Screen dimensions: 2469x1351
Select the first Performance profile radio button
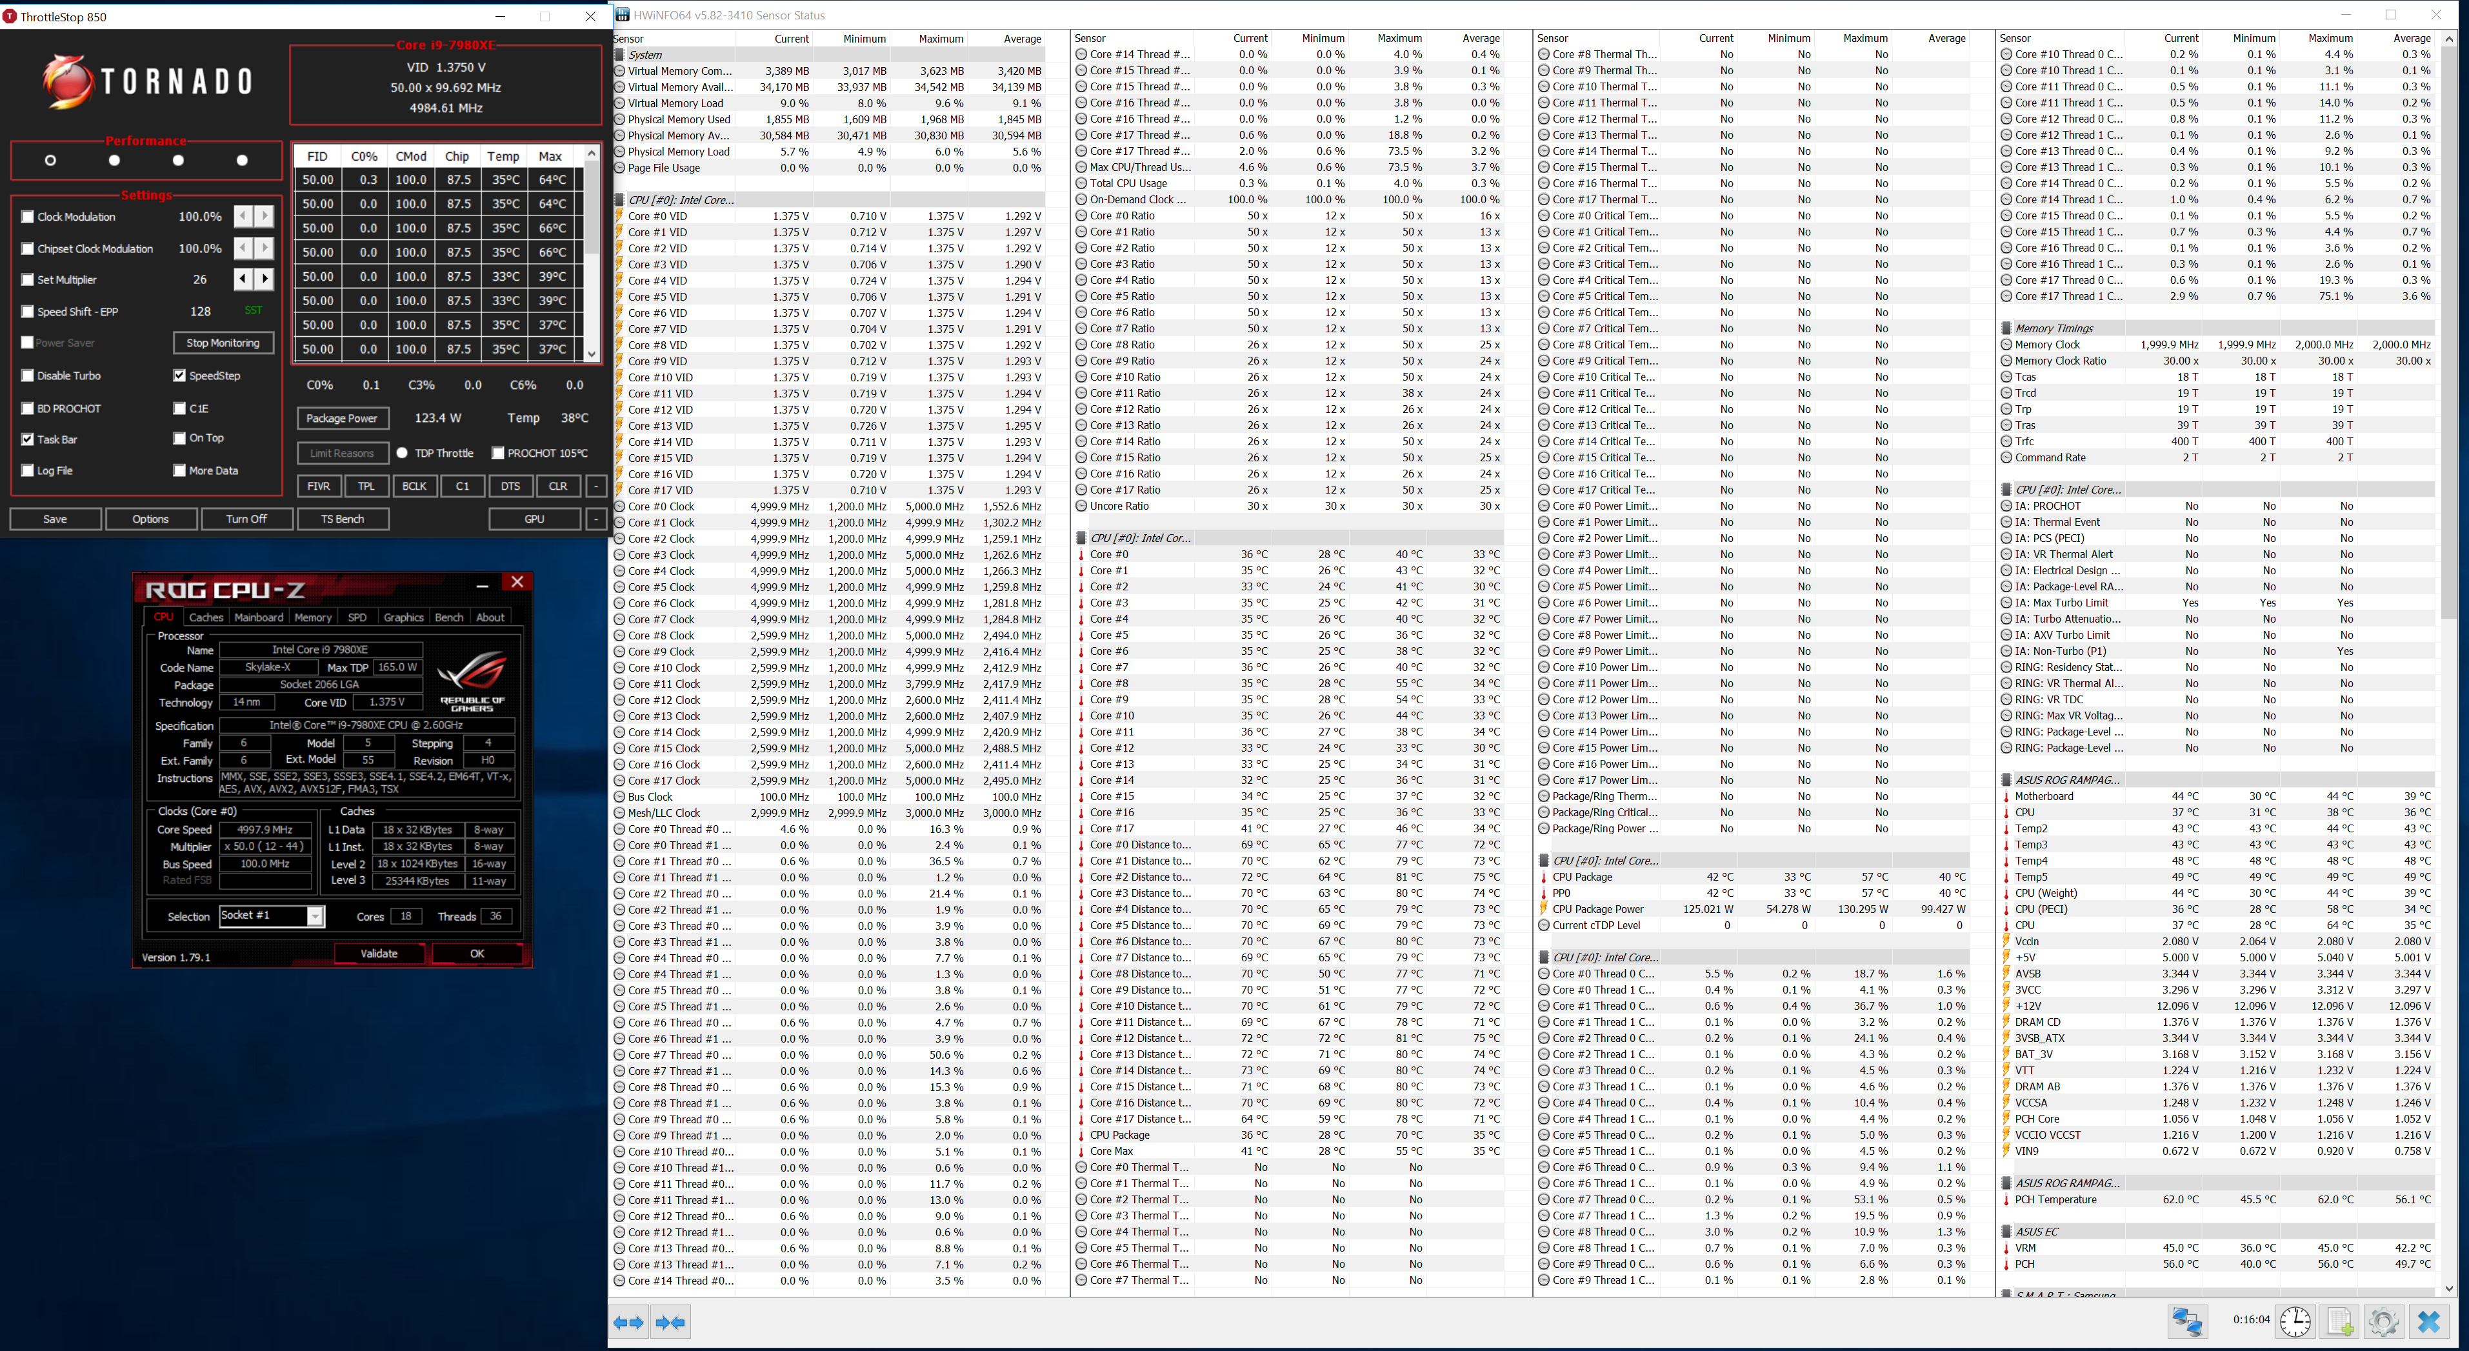[x=50, y=160]
